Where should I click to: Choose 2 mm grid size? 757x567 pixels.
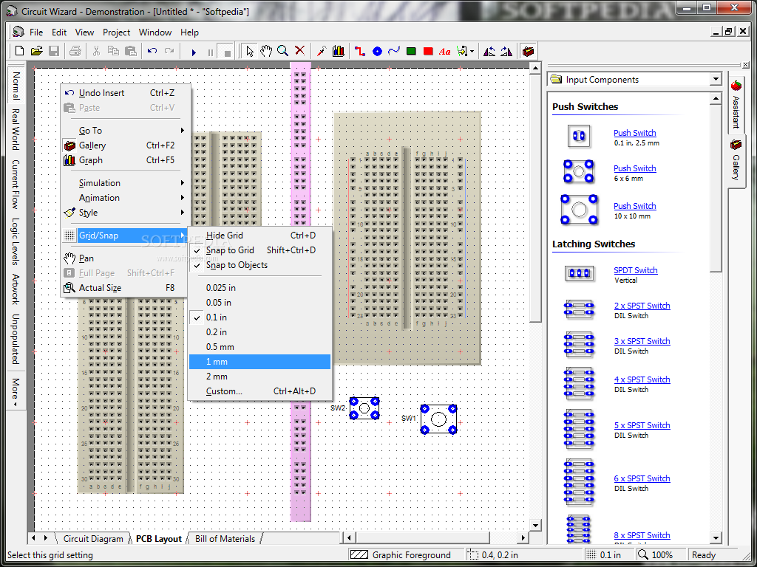(259, 377)
